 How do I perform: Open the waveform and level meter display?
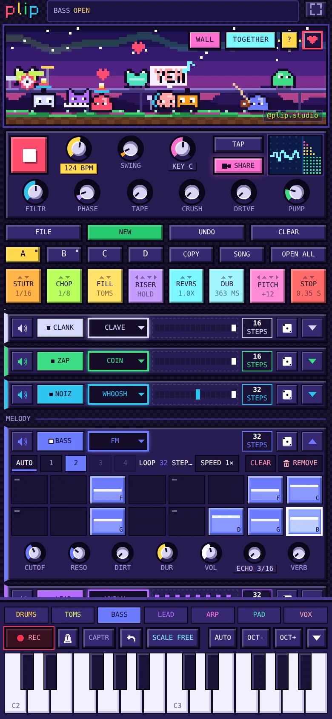pos(295,155)
